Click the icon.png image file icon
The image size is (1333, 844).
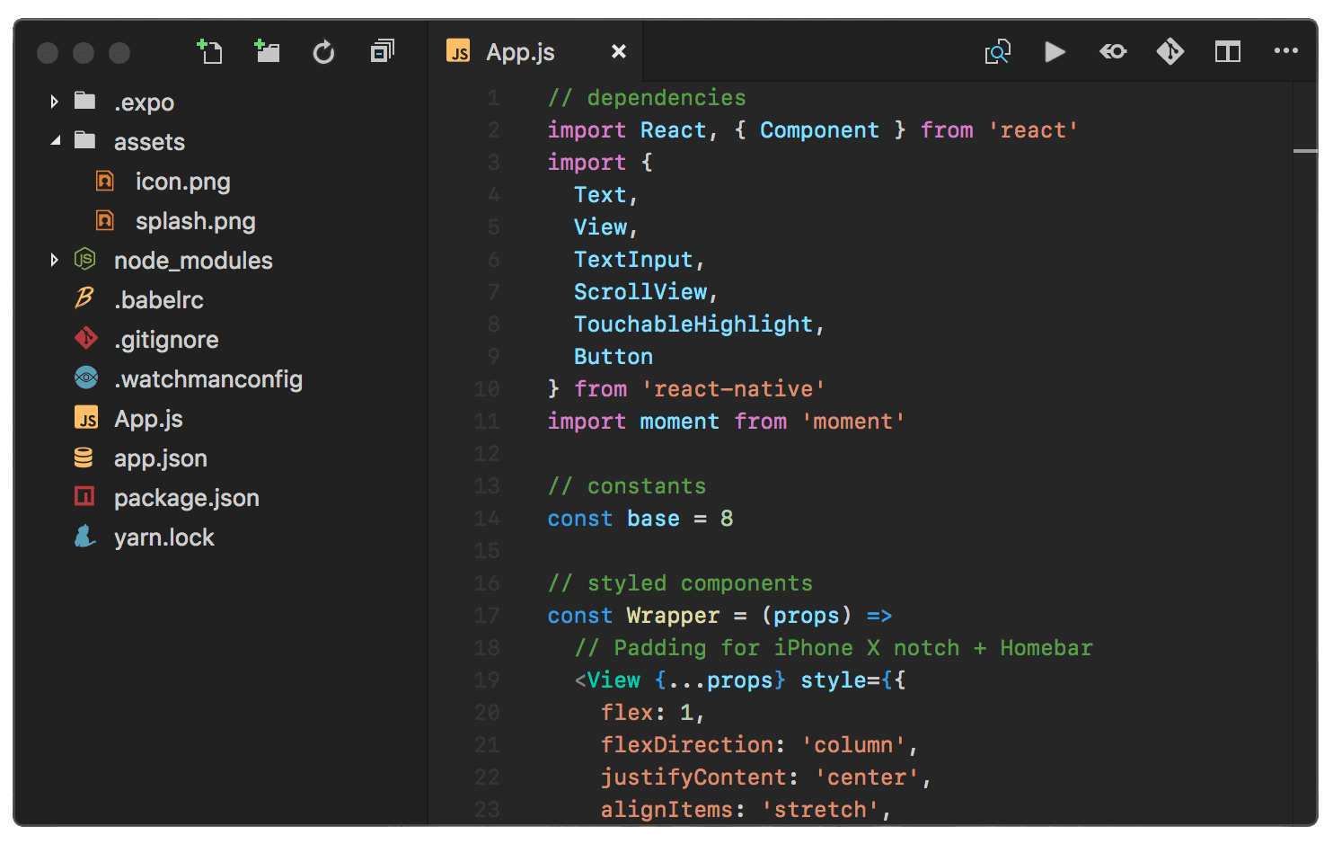(x=105, y=181)
